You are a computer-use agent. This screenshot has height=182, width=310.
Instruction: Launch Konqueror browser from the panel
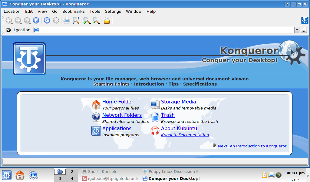(33, 175)
